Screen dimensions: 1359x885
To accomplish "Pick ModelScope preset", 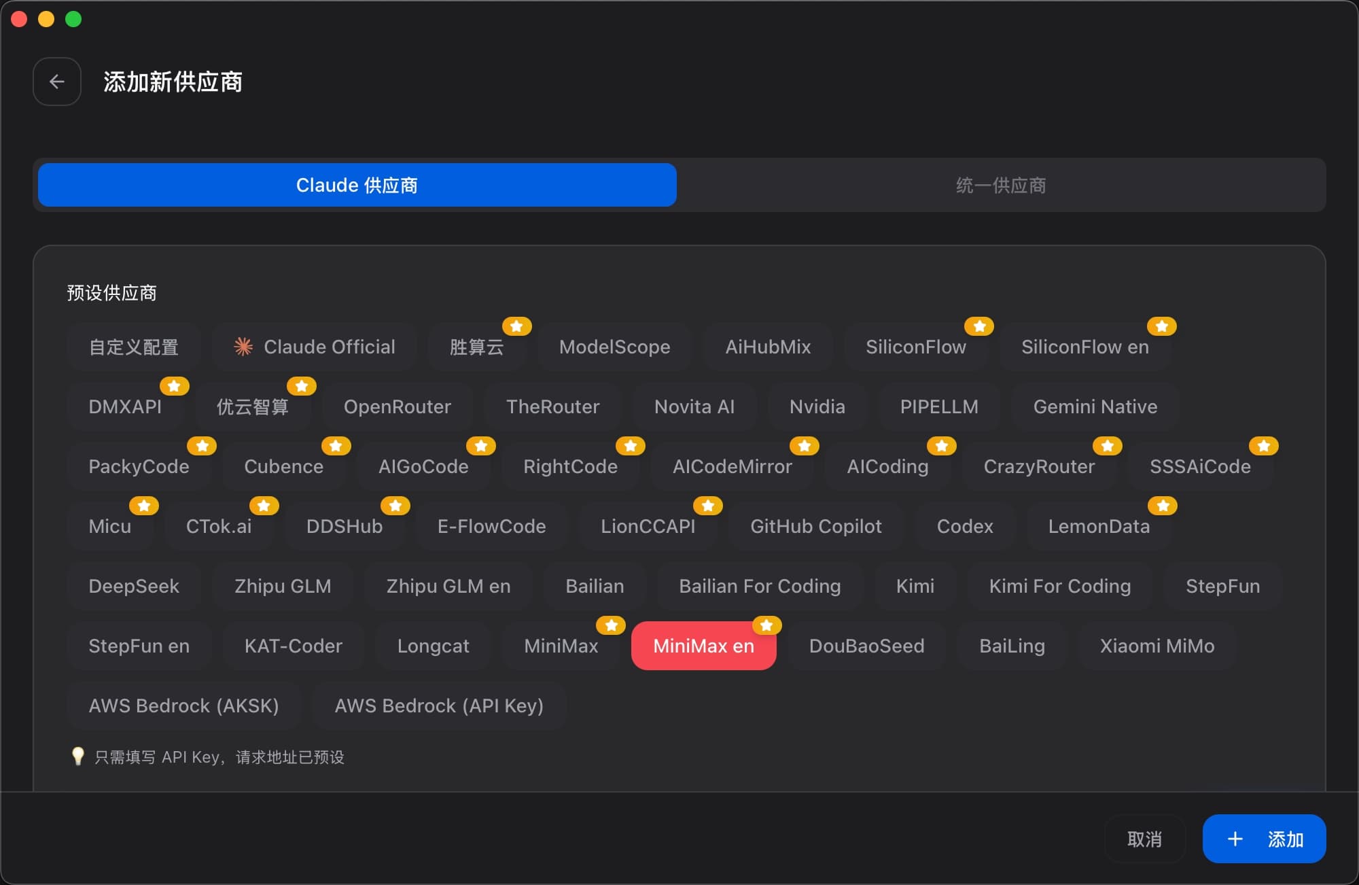I will click(614, 347).
